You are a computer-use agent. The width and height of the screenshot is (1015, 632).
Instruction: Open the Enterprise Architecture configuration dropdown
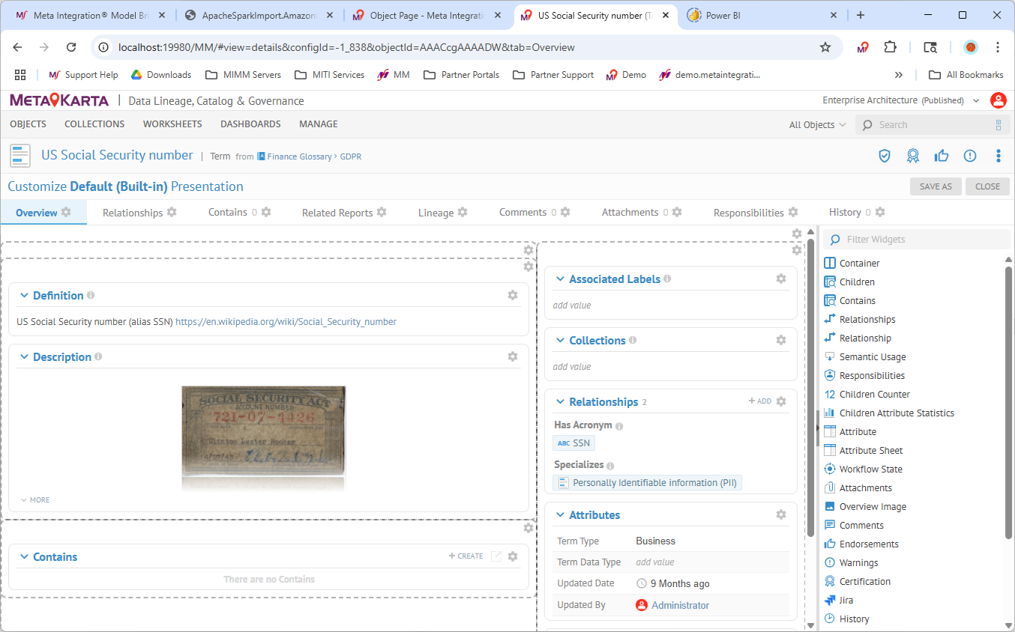[x=901, y=100]
